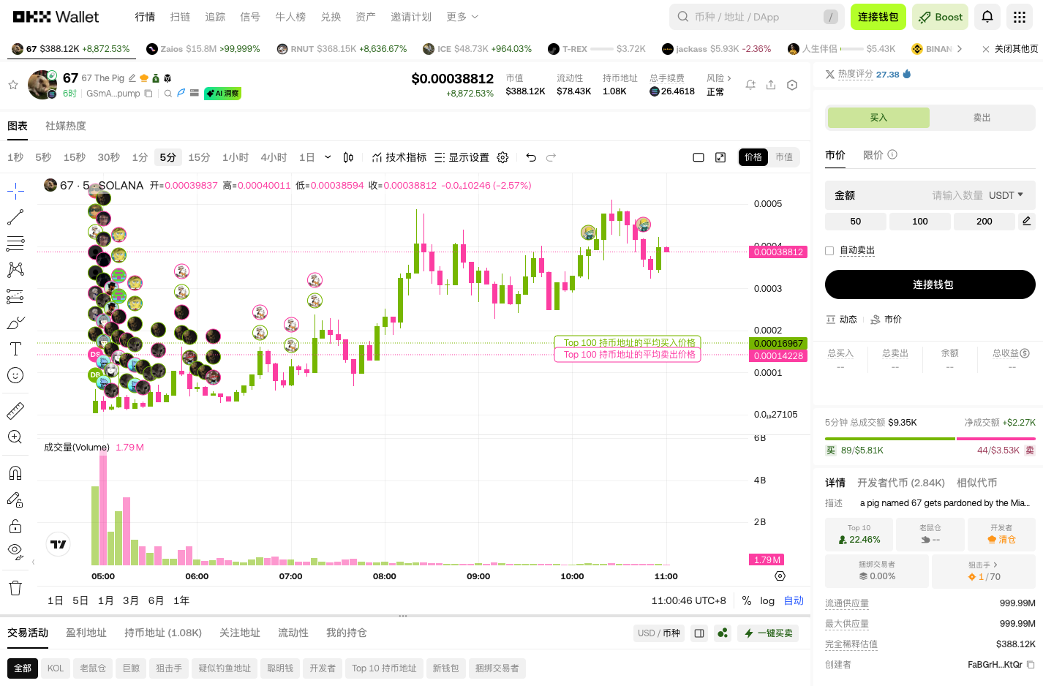Select the crosshair cursor tool
The width and height of the screenshot is (1043, 686).
15,191
